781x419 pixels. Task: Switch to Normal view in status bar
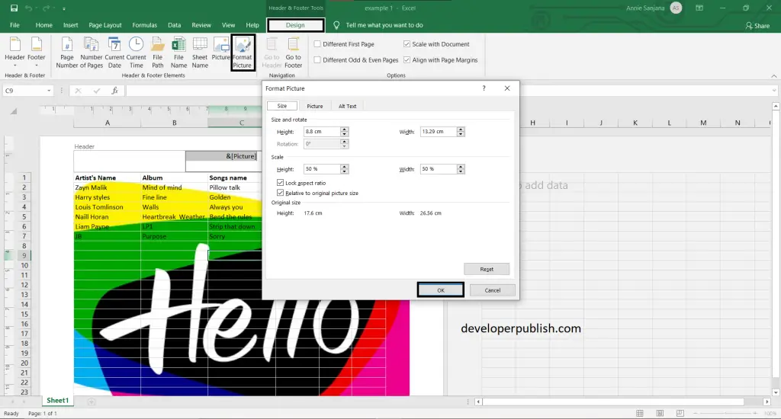[x=640, y=414]
